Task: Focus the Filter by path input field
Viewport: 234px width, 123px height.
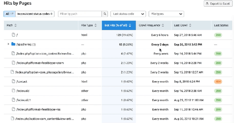Action: click(x=80, y=14)
